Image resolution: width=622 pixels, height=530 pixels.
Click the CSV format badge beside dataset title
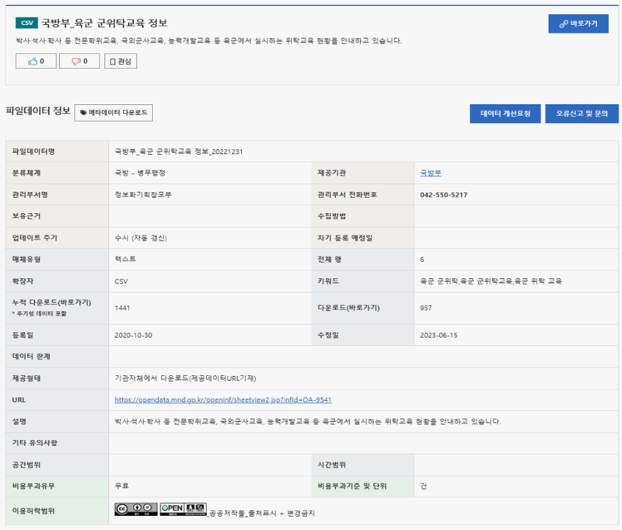(26, 23)
